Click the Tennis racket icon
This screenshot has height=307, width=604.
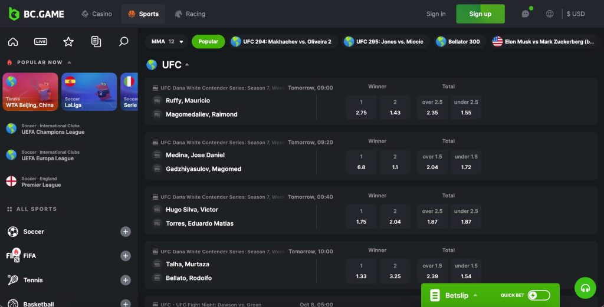tap(13, 280)
